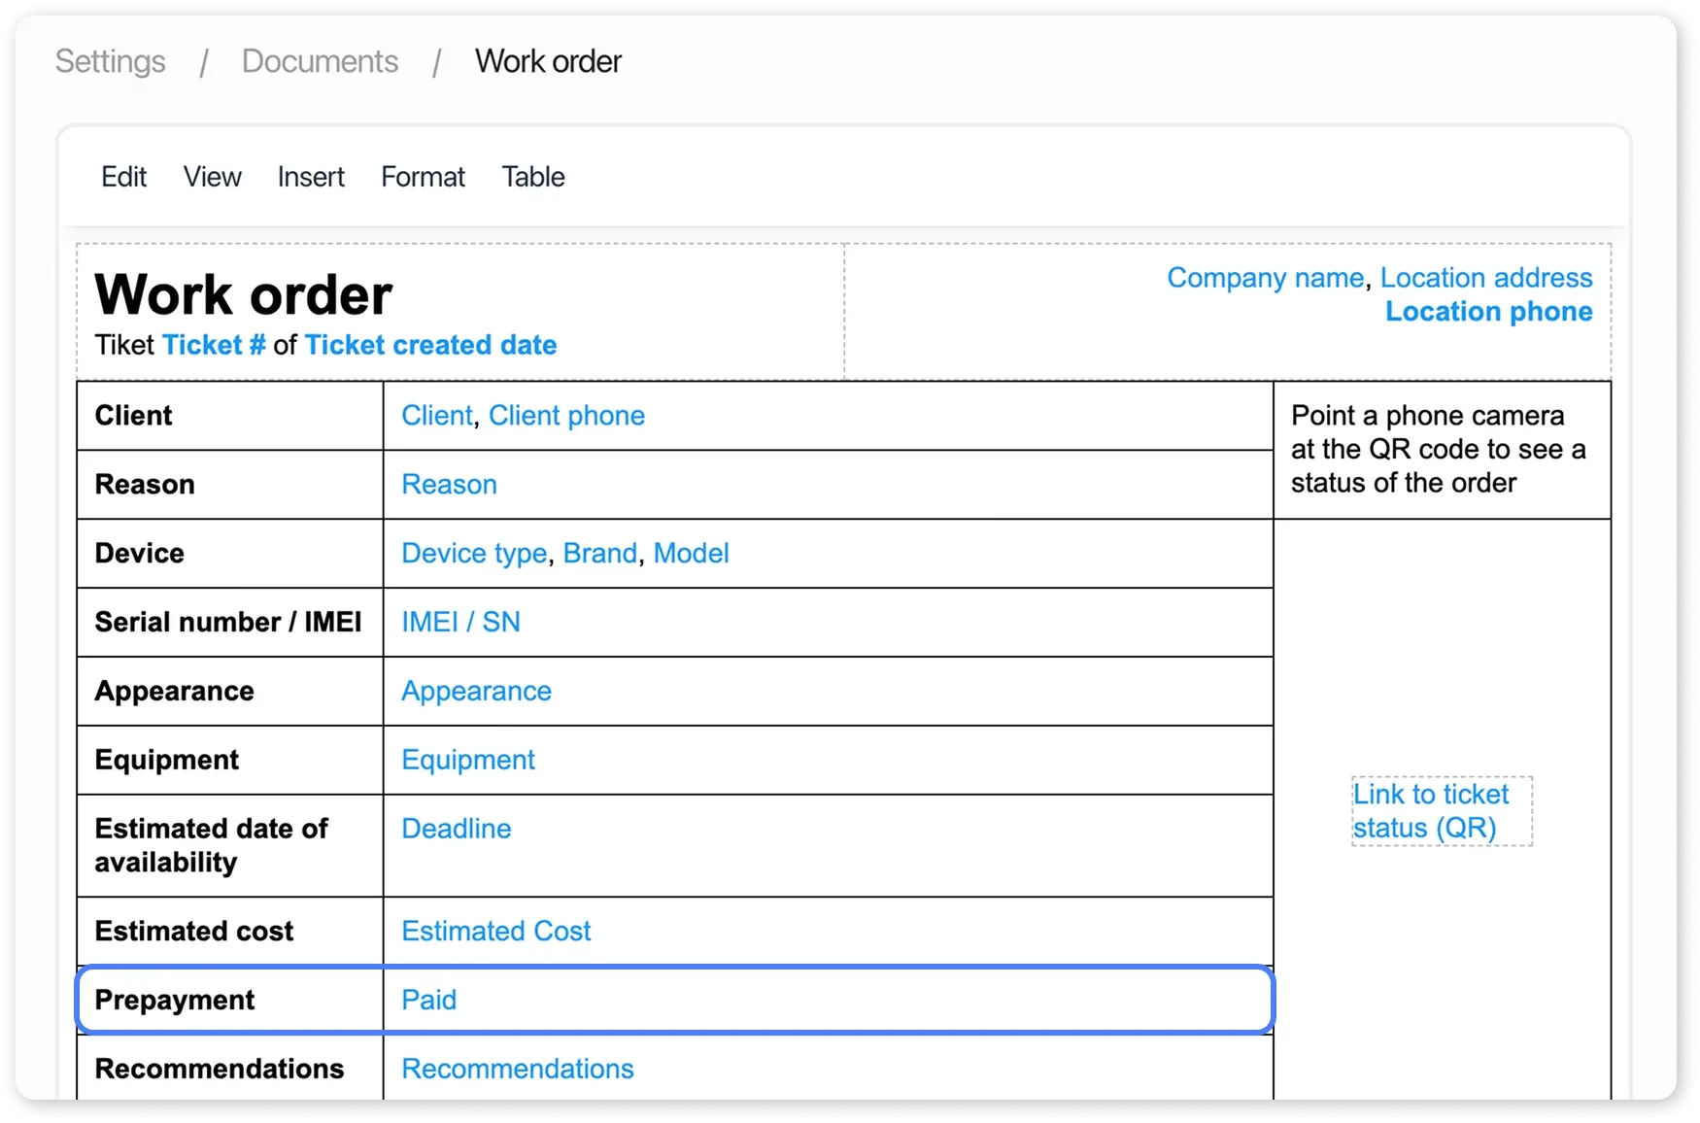Click the Device type placeholder
This screenshot has width=1700, height=1123.
pos(473,553)
